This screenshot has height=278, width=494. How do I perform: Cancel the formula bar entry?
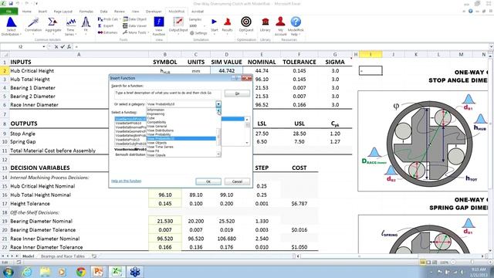[56, 46]
